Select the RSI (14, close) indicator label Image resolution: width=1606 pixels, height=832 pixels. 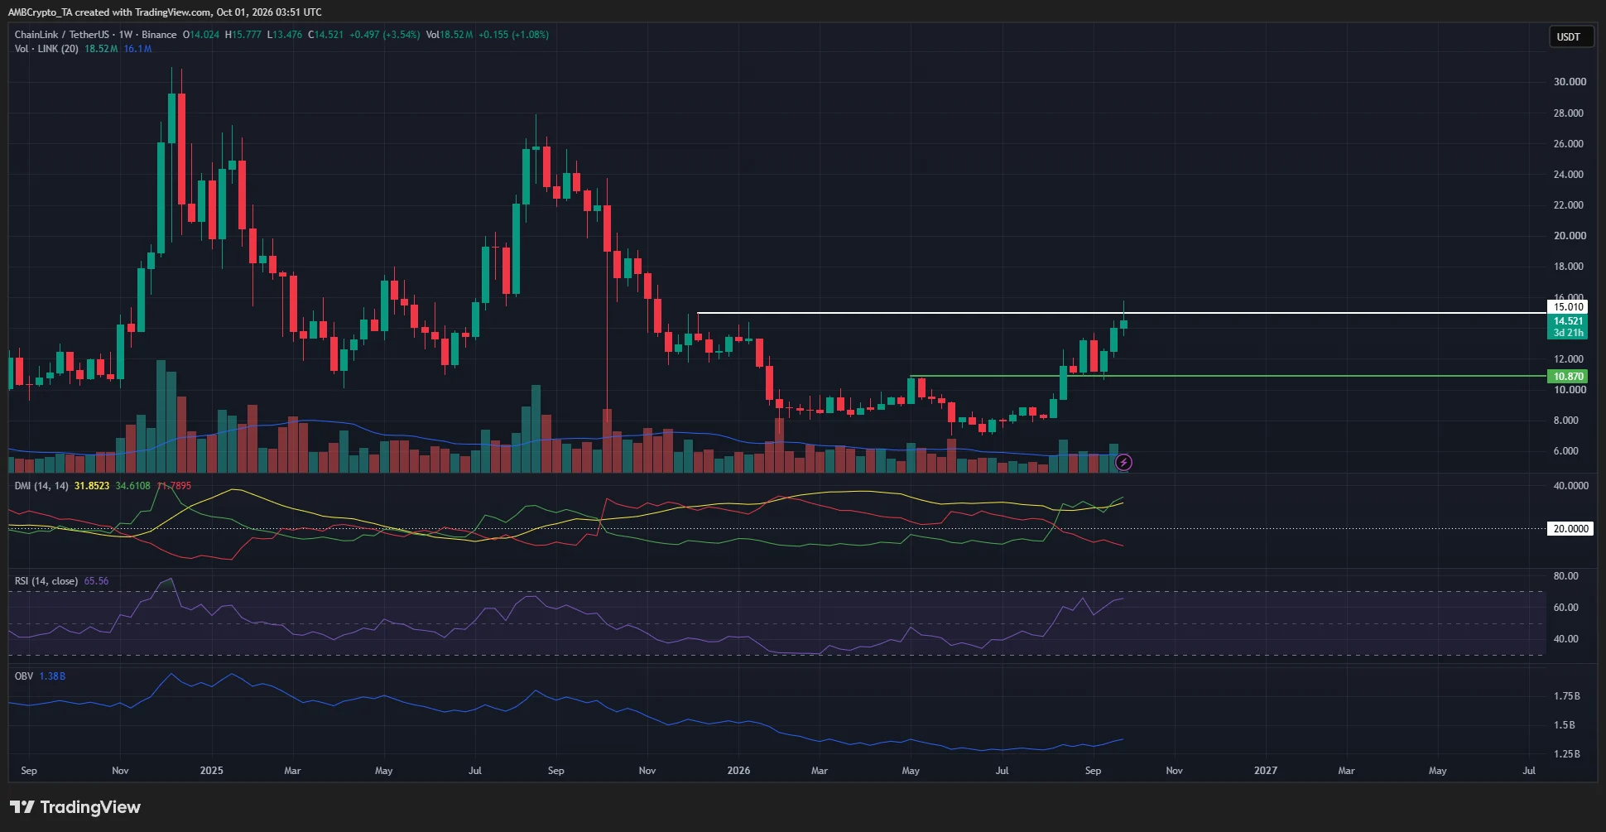click(46, 581)
